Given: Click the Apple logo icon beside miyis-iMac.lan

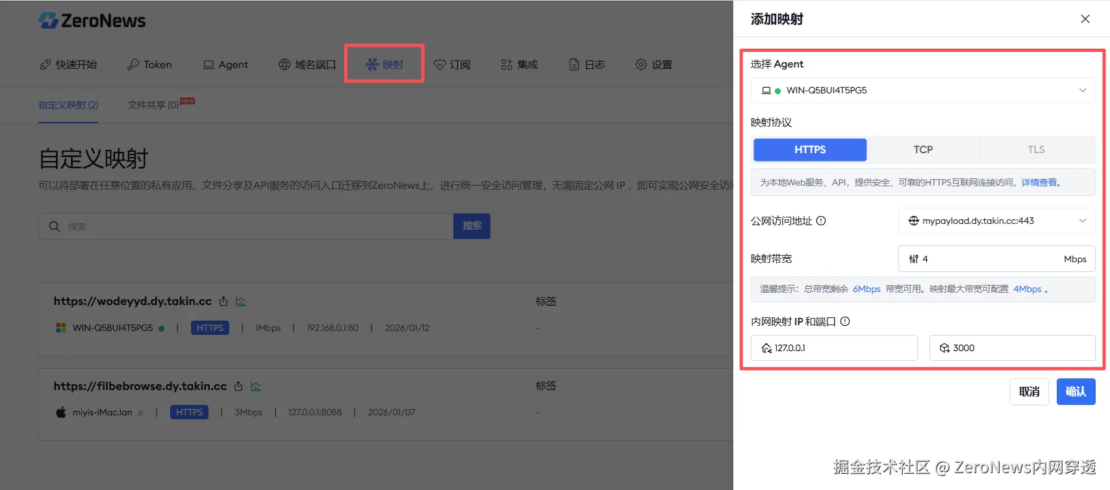Looking at the screenshot, I should click(61, 412).
